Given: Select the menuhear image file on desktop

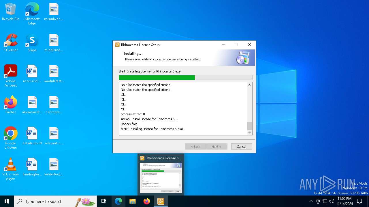Looking at the screenshot, I should [x=54, y=12].
